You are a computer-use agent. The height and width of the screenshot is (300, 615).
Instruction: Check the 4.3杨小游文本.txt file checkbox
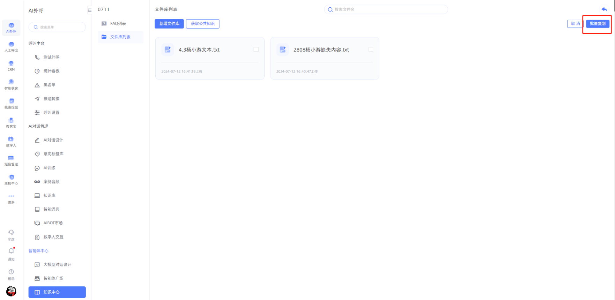(x=256, y=50)
